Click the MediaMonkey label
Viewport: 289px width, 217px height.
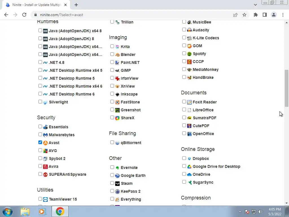click(x=205, y=70)
